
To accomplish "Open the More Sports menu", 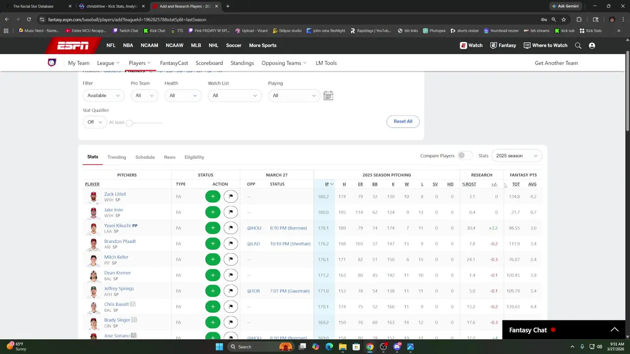I will click(263, 45).
